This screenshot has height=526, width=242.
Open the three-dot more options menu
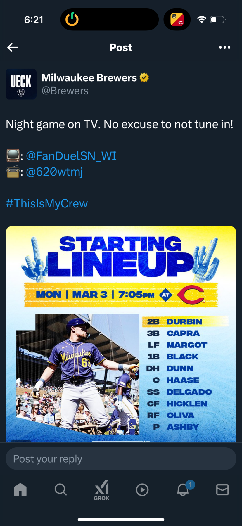(x=224, y=47)
